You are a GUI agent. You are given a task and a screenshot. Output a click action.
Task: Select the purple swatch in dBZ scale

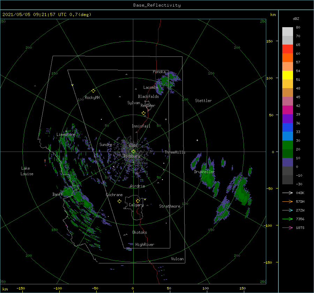click(287, 119)
